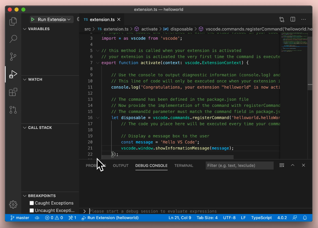This screenshot has width=318, height=228.
Task: Enable Uncaught Exceptions breakpoint
Action: click(x=32, y=210)
